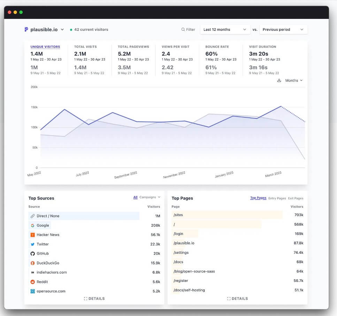Select the Views Per Visit metric
337x316 pixels.
click(x=175, y=47)
